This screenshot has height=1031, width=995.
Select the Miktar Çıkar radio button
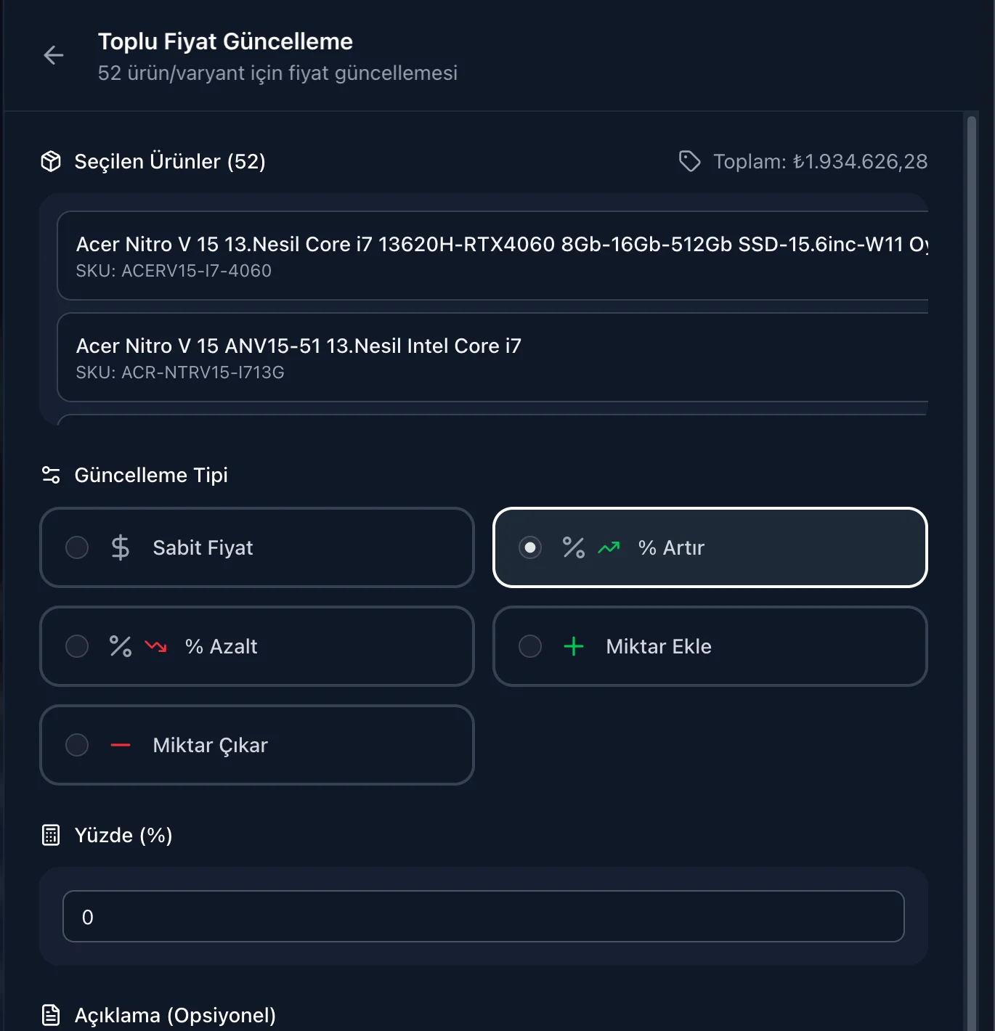tap(77, 745)
